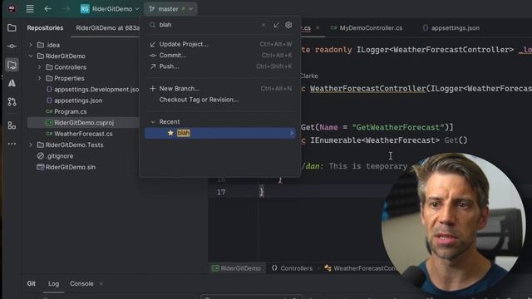Switch to MyDemoController.cs editor tab
Screen dimensions: 532x299
pos(367,28)
